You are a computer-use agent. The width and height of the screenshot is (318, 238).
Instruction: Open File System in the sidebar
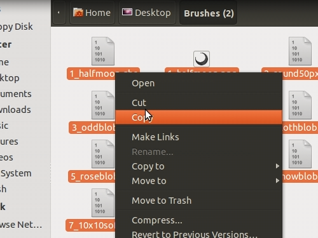click(16, 173)
